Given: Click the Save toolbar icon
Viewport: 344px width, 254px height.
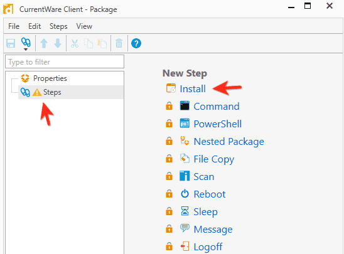Looking at the screenshot, I should tap(11, 43).
